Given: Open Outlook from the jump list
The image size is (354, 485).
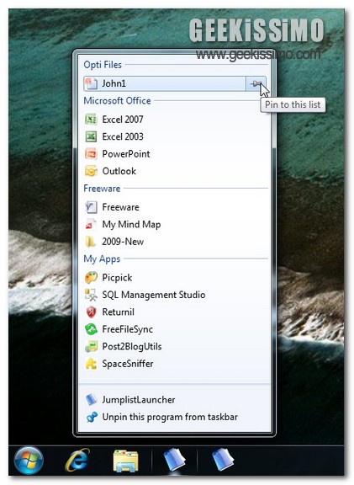Looking at the screenshot, I should tap(119, 171).
